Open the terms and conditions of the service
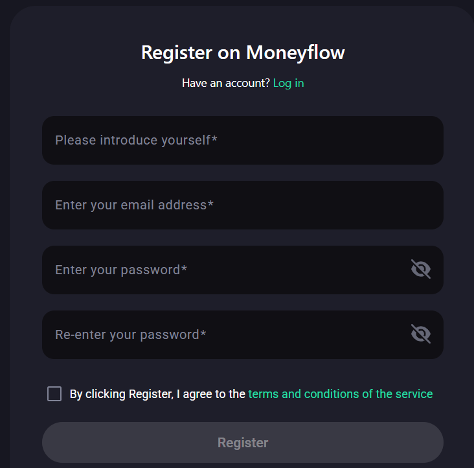 [x=340, y=393]
